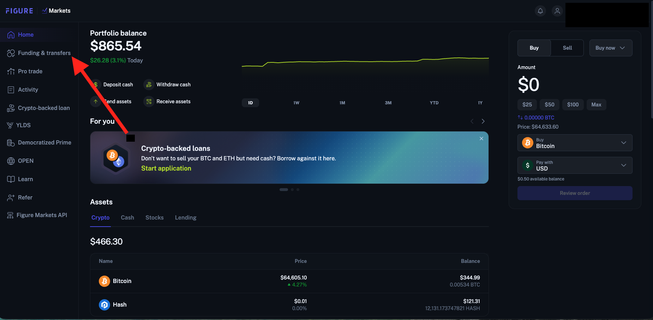Open the Buy now order type dropdown
Viewport: 653px width, 320px height.
coord(611,48)
